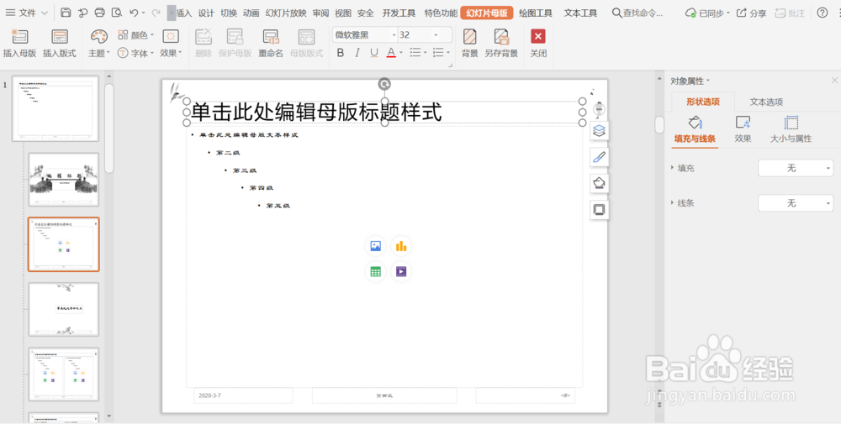The width and height of the screenshot is (841, 424).
Task: Expand the Fill (填充) section triangle
Action: pos(672,168)
